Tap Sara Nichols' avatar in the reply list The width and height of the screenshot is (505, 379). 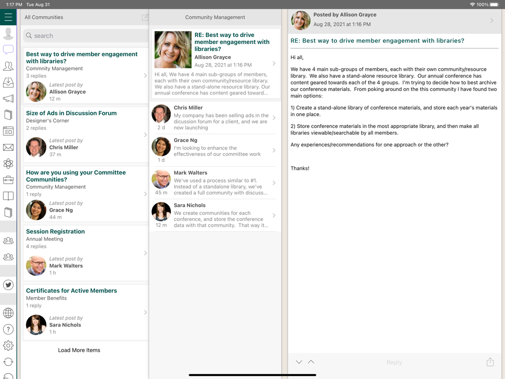pyautogui.click(x=161, y=212)
